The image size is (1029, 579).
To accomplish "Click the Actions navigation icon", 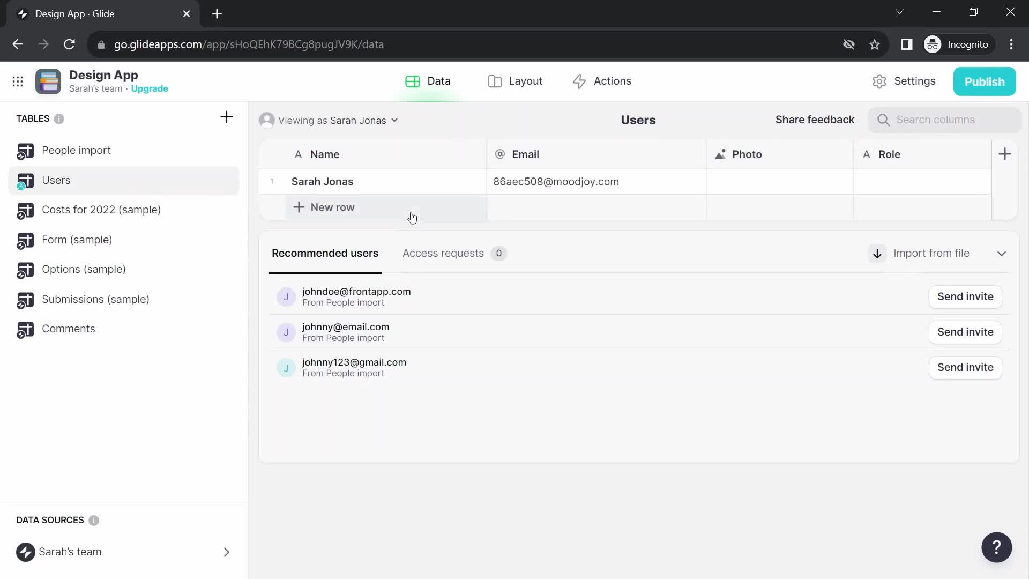I will [x=579, y=81].
